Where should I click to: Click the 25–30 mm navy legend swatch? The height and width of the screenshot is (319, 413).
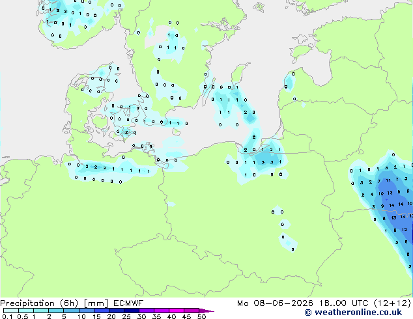click(131, 311)
